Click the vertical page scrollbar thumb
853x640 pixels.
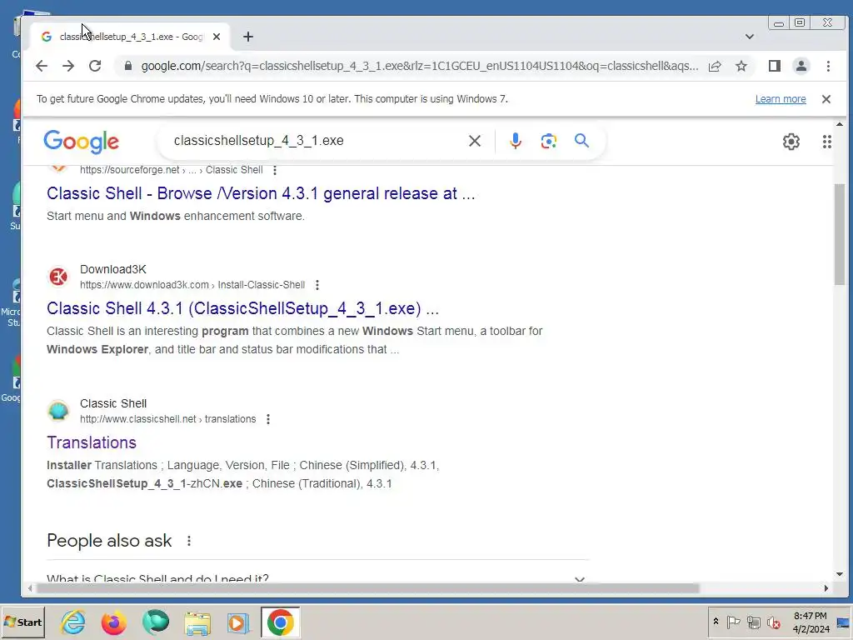[x=840, y=234]
